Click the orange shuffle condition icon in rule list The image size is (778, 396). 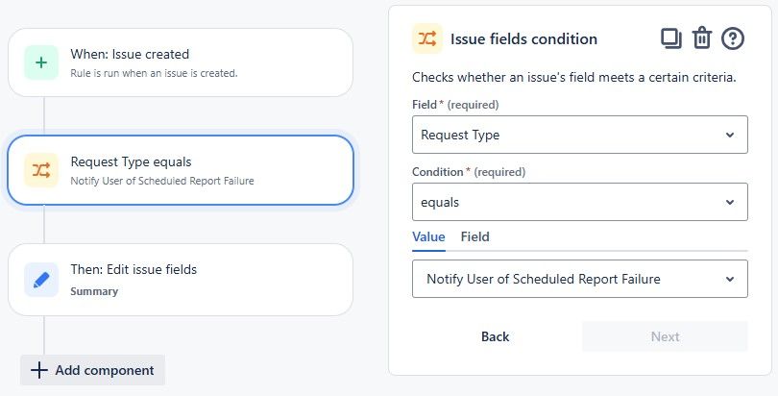pos(41,170)
